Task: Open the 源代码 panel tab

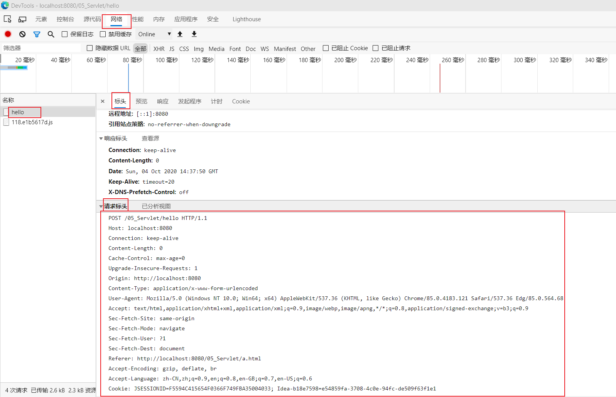Action: 92,19
